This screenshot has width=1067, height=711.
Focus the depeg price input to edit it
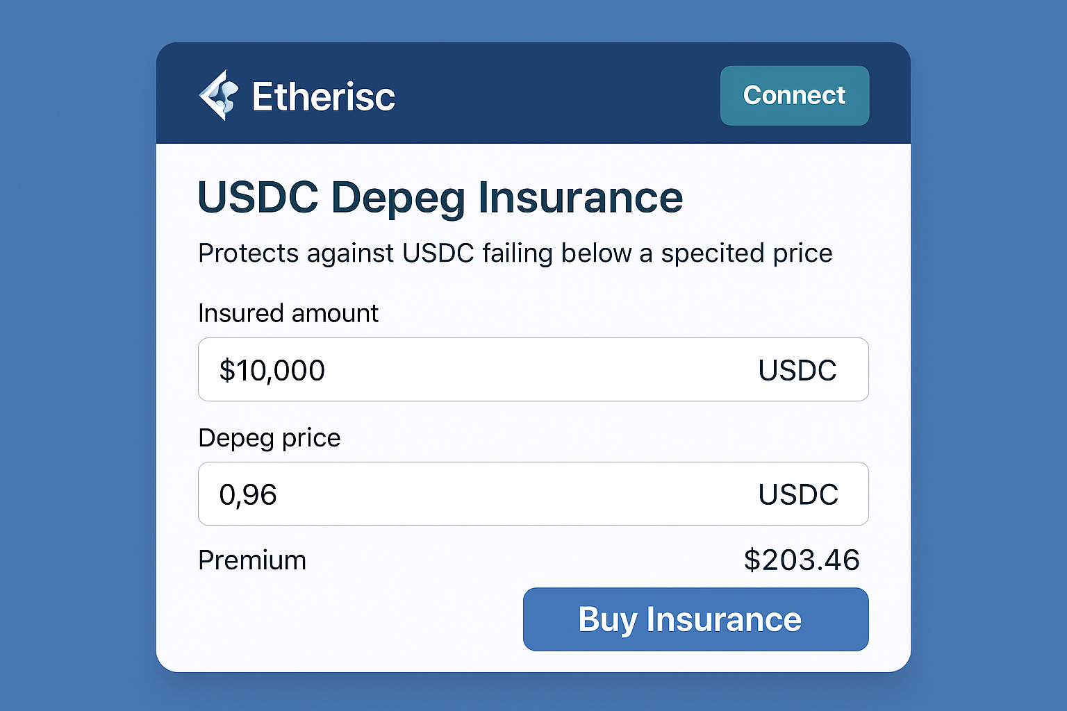coord(417,494)
